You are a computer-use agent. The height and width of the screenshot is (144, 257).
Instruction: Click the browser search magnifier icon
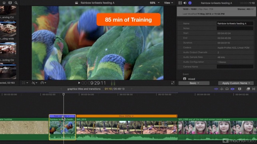click(16, 3)
